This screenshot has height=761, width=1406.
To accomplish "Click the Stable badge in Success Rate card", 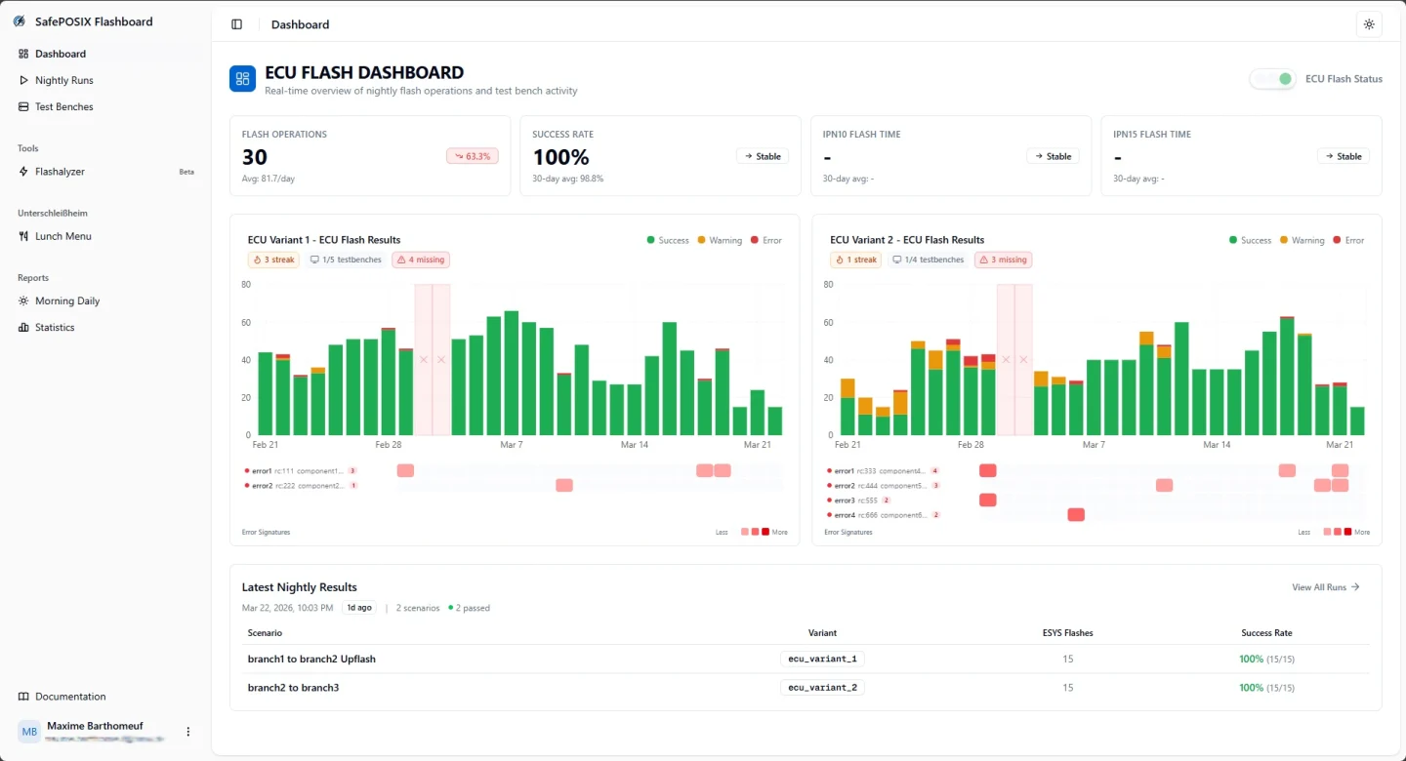I will point(763,156).
